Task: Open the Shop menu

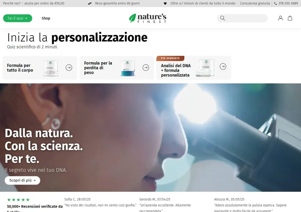Action: click(46, 18)
